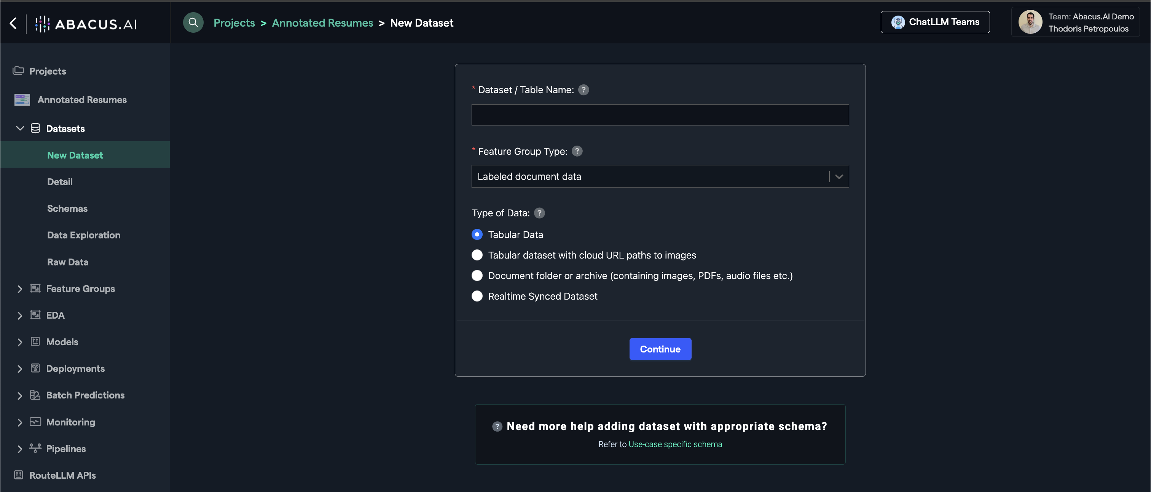Switch to the Schemas page

(67, 208)
